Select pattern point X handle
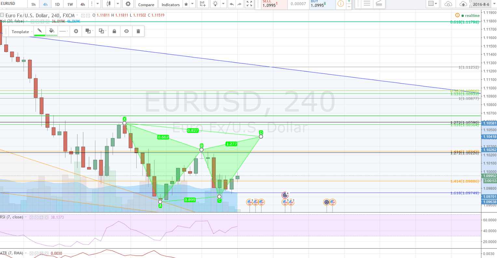This screenshot has height=258, width=497. click(124, 123)
